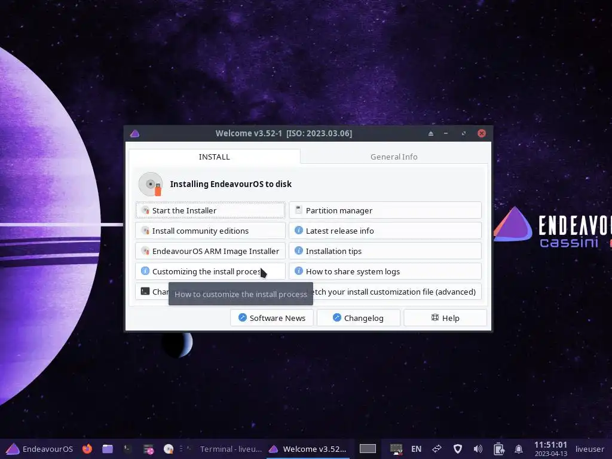
Task: Open Customizing the install process info
Action: pos(210,271)
